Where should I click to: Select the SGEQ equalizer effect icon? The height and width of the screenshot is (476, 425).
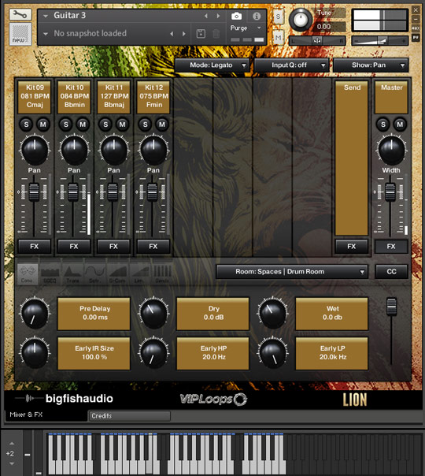point(50,274)
